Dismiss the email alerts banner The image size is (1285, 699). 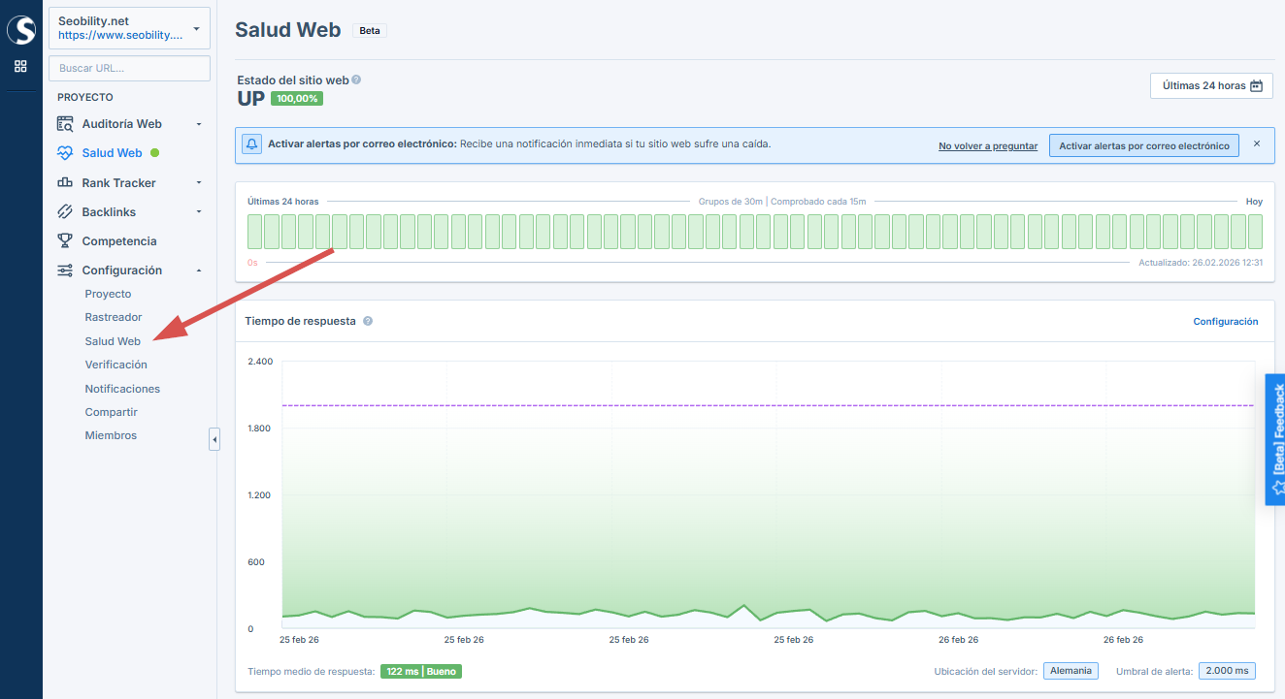point(1257,143)
